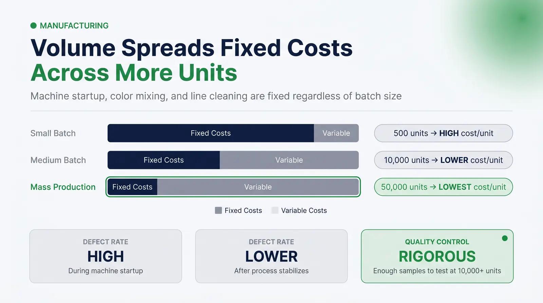
Task: Click the green dot in Quality Control card
Action: coord(505,238)
